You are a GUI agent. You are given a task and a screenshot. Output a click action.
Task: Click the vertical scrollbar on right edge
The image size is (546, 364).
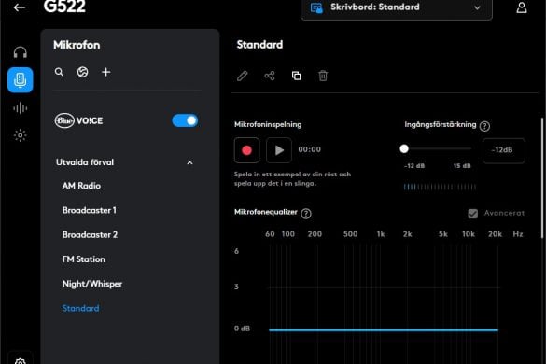coord(542,178)
